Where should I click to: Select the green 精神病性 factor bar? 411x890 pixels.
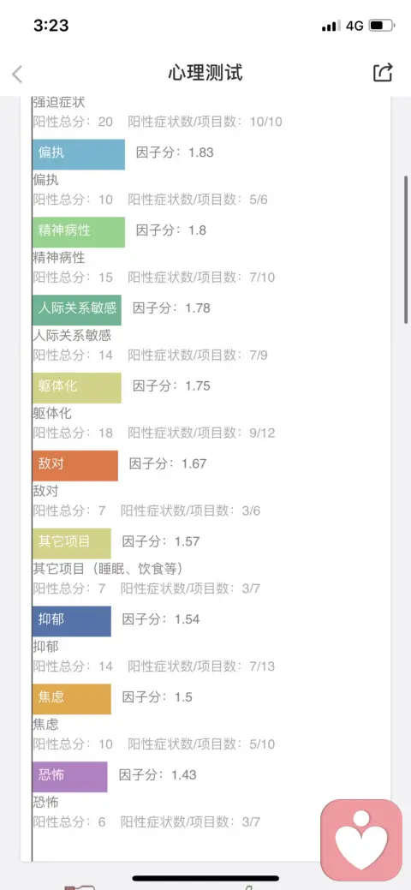(x=78, y=232)
